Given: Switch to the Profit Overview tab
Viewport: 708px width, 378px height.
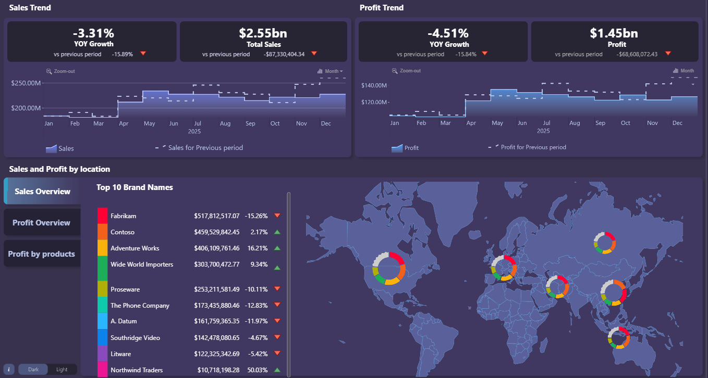Looking at the screenshot, I should pyautogui.click(x=42, y=222).
